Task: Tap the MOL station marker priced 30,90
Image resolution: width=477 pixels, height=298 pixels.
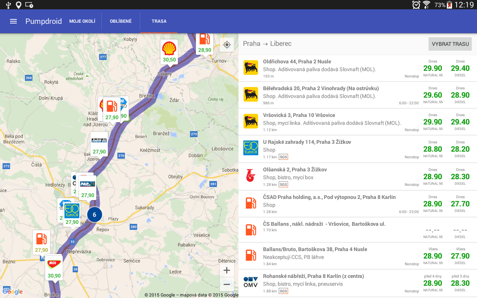Action: 54,269
